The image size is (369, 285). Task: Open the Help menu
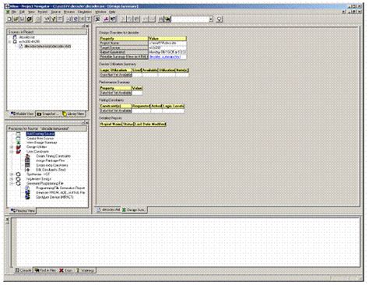112,12
